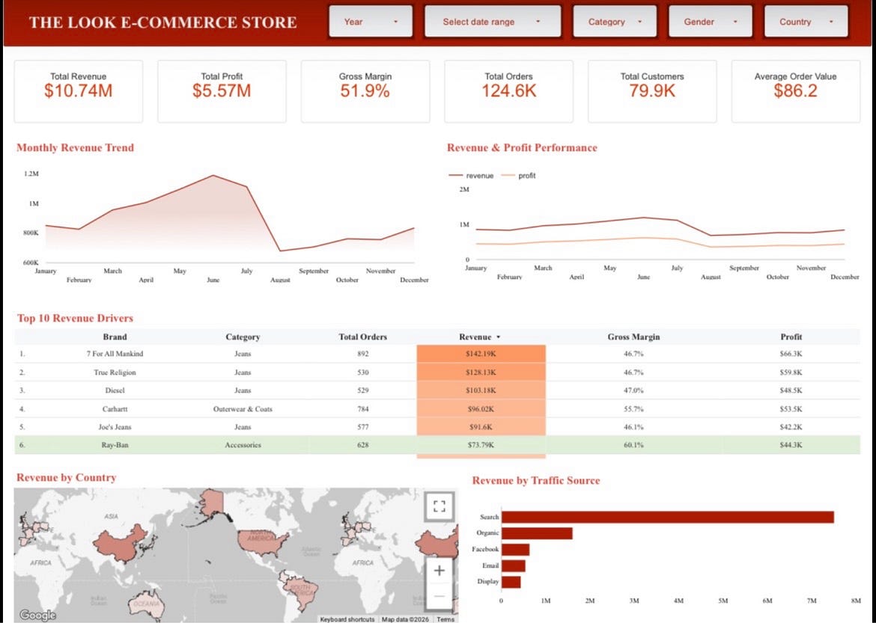
Task: Click the Revenue by Country title
Action: coord(67,478)
